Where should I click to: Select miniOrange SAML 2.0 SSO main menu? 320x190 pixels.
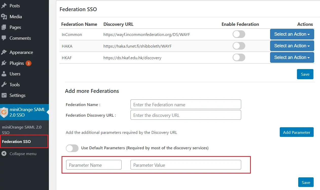click(24, 112)
